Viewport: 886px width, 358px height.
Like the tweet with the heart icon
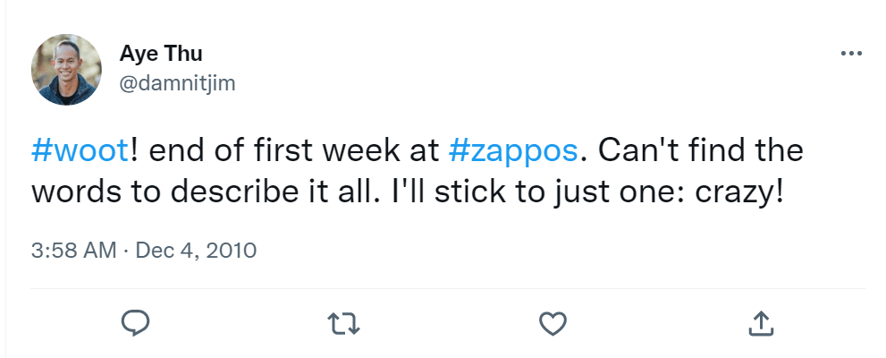(553, 322)
